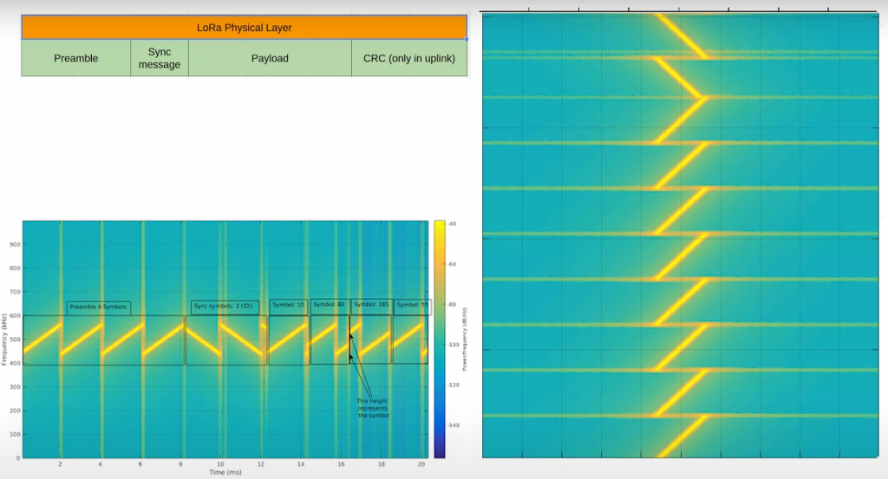Image resolution: width=888 pixels, height=479 pixels.
Task: Click the small blue handle at table corner
Action: [x=467, y=39]
